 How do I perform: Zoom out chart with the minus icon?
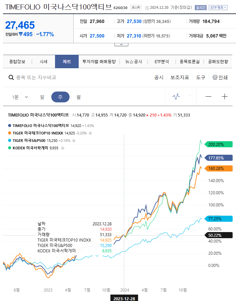click(x=208, y=96)
